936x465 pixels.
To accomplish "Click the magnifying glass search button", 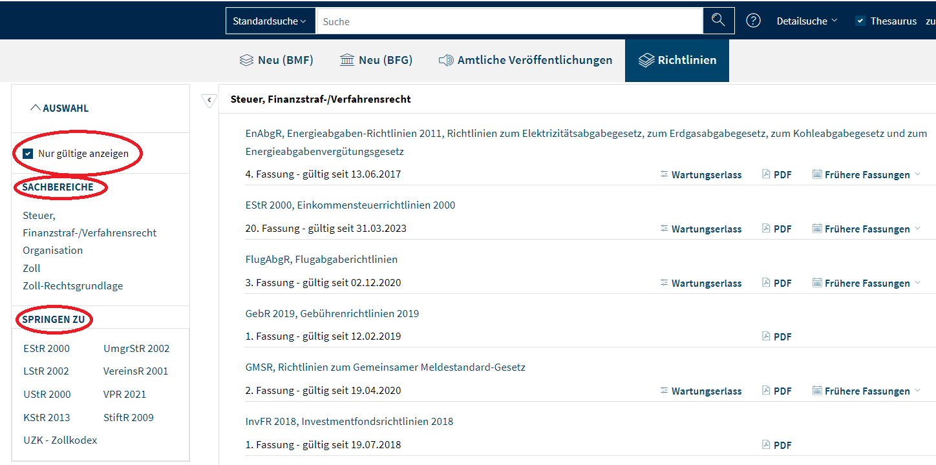I will [x=718, y=21].
